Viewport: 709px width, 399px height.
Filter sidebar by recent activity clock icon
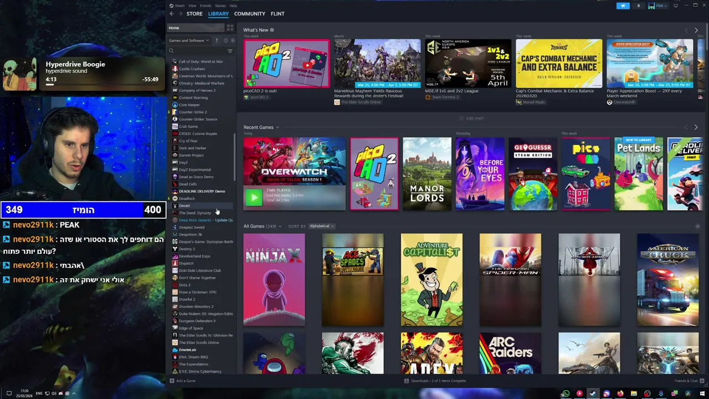click(225, 40)
